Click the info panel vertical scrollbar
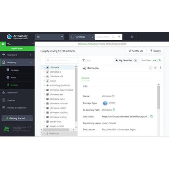 [158, 97]
